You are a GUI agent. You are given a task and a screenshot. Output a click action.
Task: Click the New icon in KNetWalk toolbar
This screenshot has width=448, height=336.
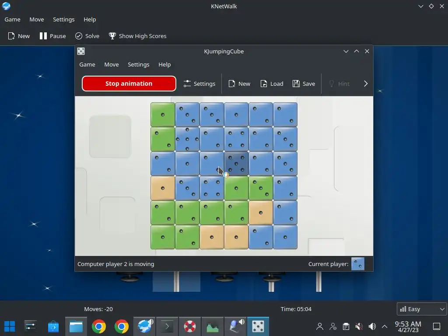pyautogui.click(x=11, y=36)
